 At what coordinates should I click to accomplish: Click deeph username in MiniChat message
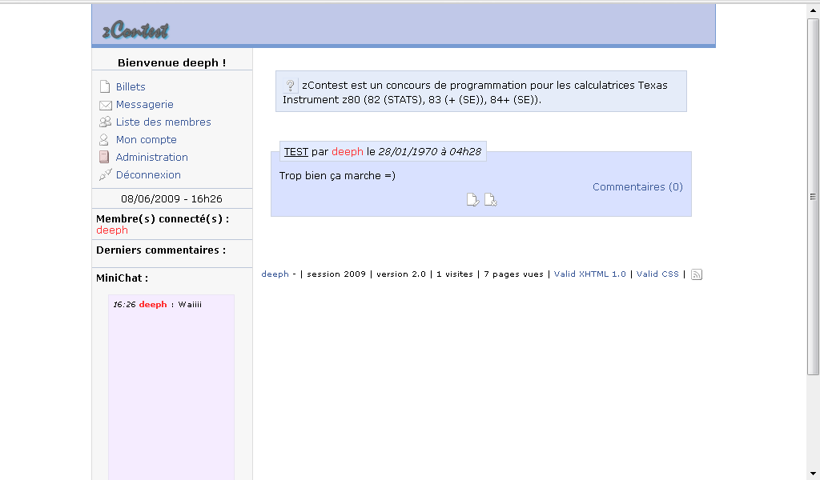click(153, 305)
